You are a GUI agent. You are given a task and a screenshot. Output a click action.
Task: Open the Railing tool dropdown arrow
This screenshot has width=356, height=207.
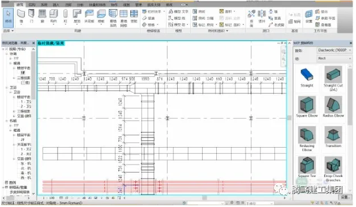click(164, 11)
